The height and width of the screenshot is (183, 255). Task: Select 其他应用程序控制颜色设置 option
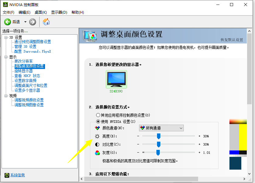[99, 115]
